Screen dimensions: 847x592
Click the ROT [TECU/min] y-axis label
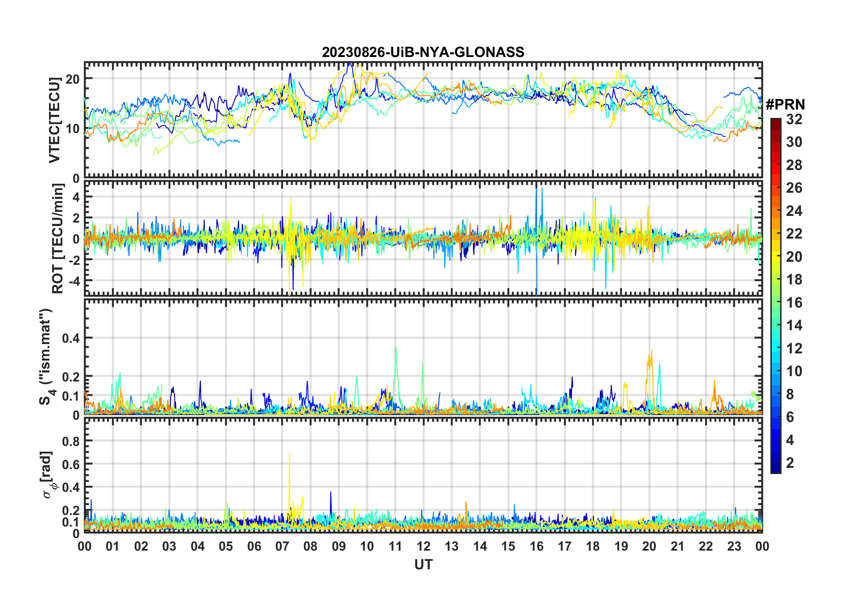click(x=57, y=239)
